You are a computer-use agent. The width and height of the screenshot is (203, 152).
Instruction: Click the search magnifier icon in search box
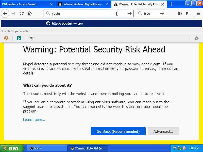(140, 13)
